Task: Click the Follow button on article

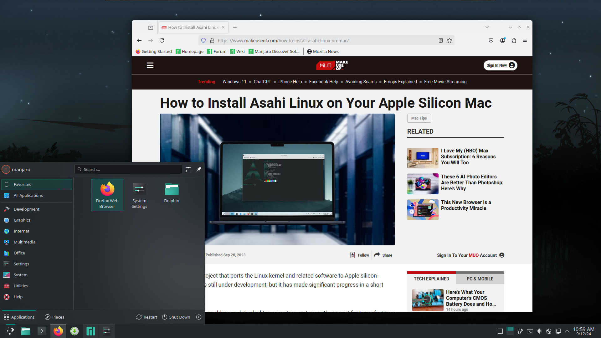Action: pyautogui.click(x=359, y=255)
